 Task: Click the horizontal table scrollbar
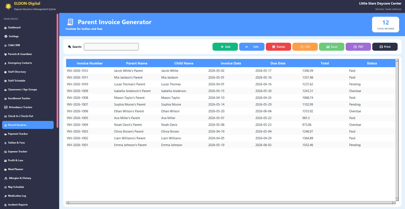[231, 202]
